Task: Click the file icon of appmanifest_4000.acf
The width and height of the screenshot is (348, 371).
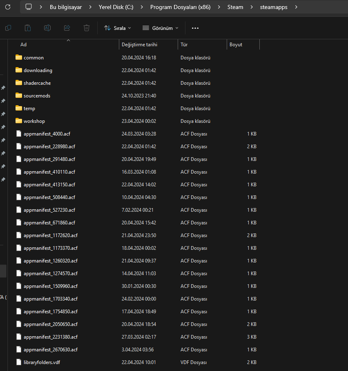Action: pos(19,133)
